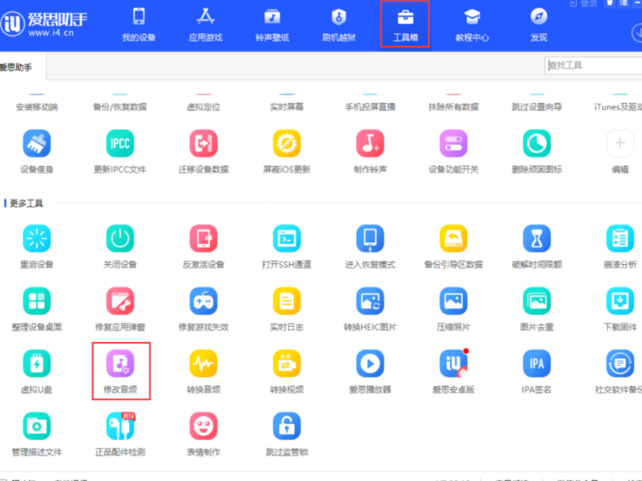Image resolution: width=642 pixels, height=481 pixels.
Task: Open the 整理设备桌面 tool
Action: click(x=37, y=302)
